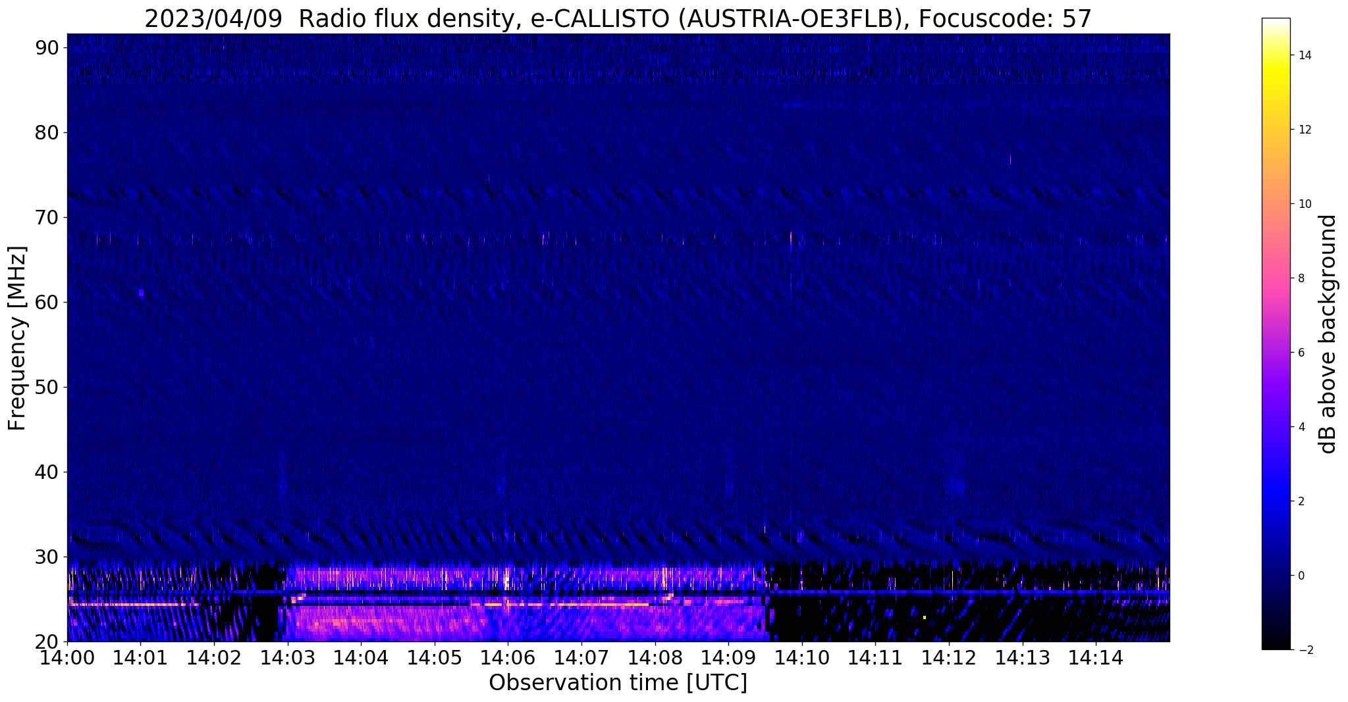This screenshot has height=702, width=1348.
Task: Click the plot title mentioning e-CALLISTO
Action: click(618, 18)
